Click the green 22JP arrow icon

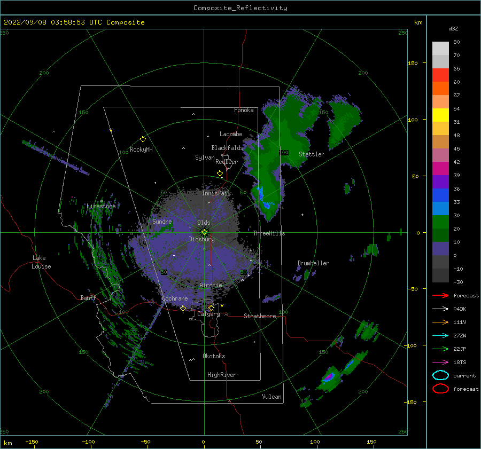tap(440, 349)
